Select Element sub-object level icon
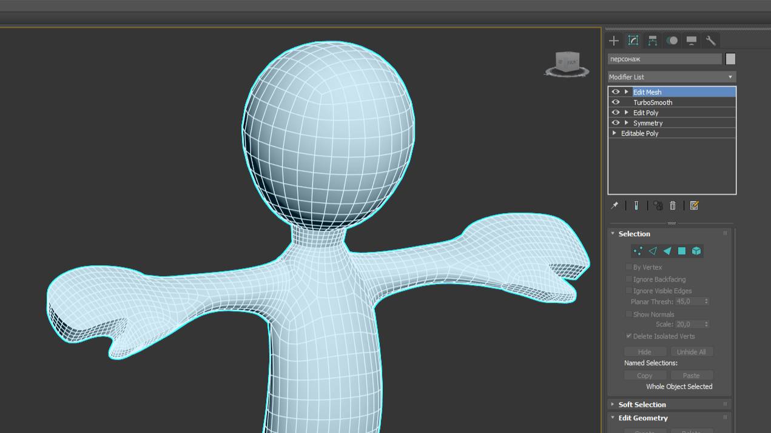This screenshot has width=771, height=433. 696,251
